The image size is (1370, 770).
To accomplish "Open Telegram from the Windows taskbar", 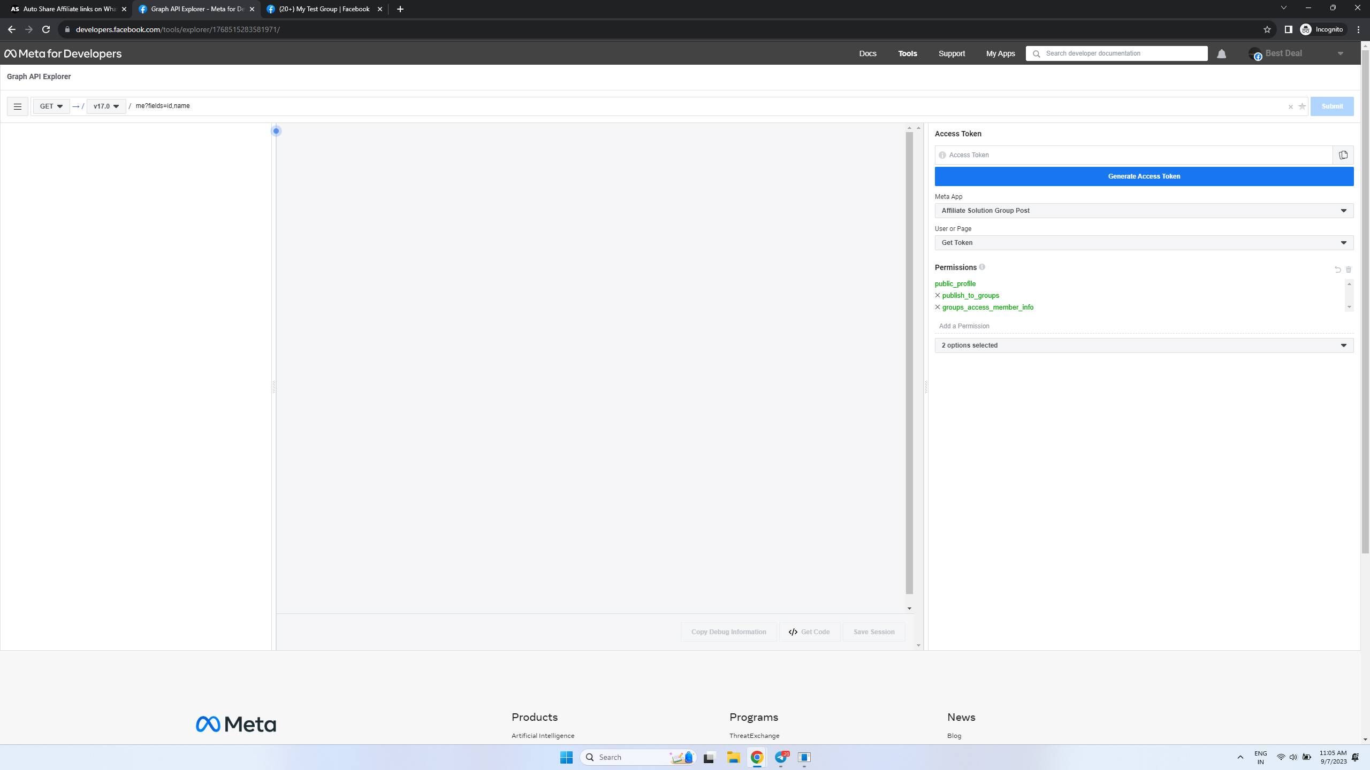I will click(781, 757).
